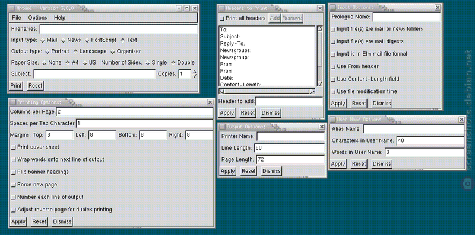Select the Subject: header in list
This screenshot has height=235, width=475.
pos(230,37)
